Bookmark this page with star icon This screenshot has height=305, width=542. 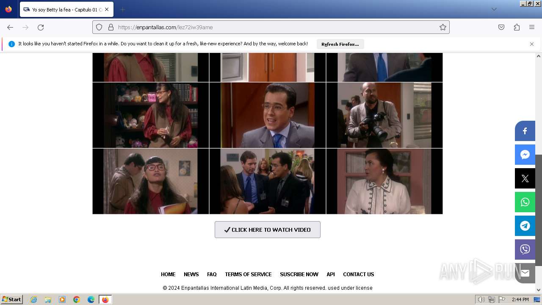pos(443,27)
